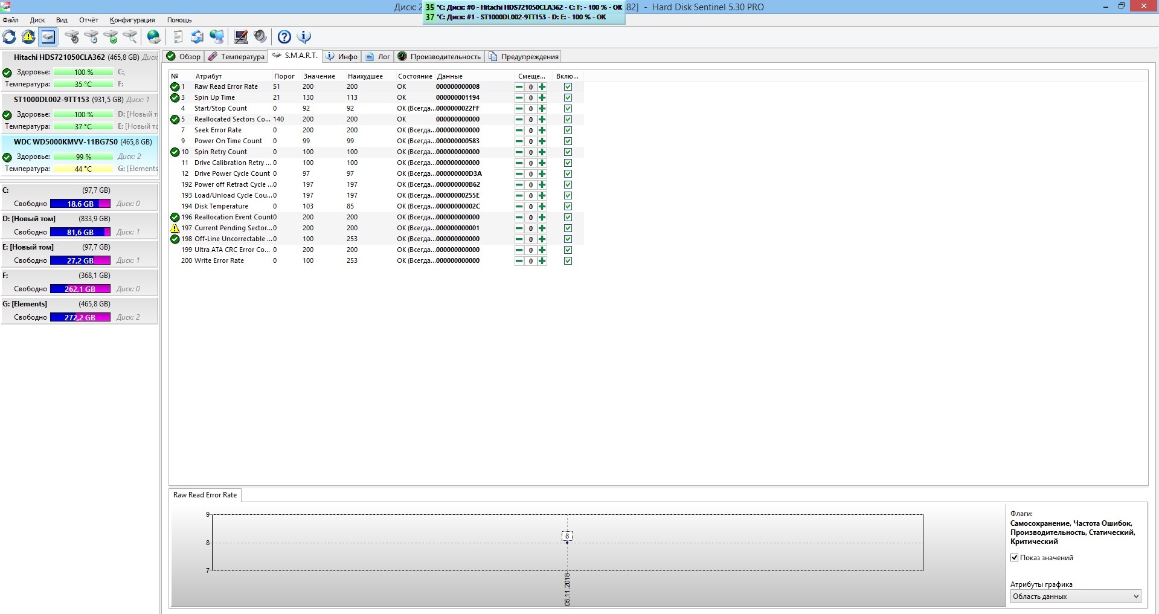Viewport: 1159px width, 614px height.
Task: Click the blue info bubble toolbar icon
Action: click(x=304, y=37)
